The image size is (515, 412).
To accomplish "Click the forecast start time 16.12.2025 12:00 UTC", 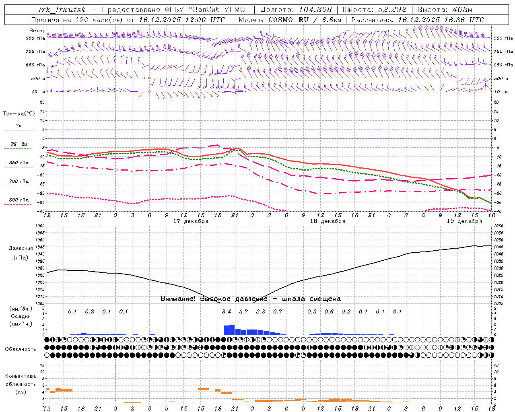I will pyautogui.click(x=182, y=20).
